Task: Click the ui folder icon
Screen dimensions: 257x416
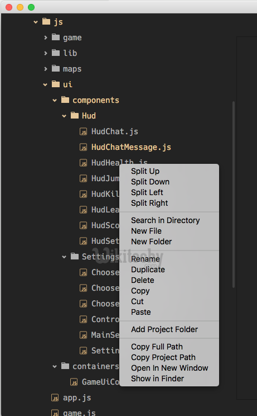Action: (56, 84)
